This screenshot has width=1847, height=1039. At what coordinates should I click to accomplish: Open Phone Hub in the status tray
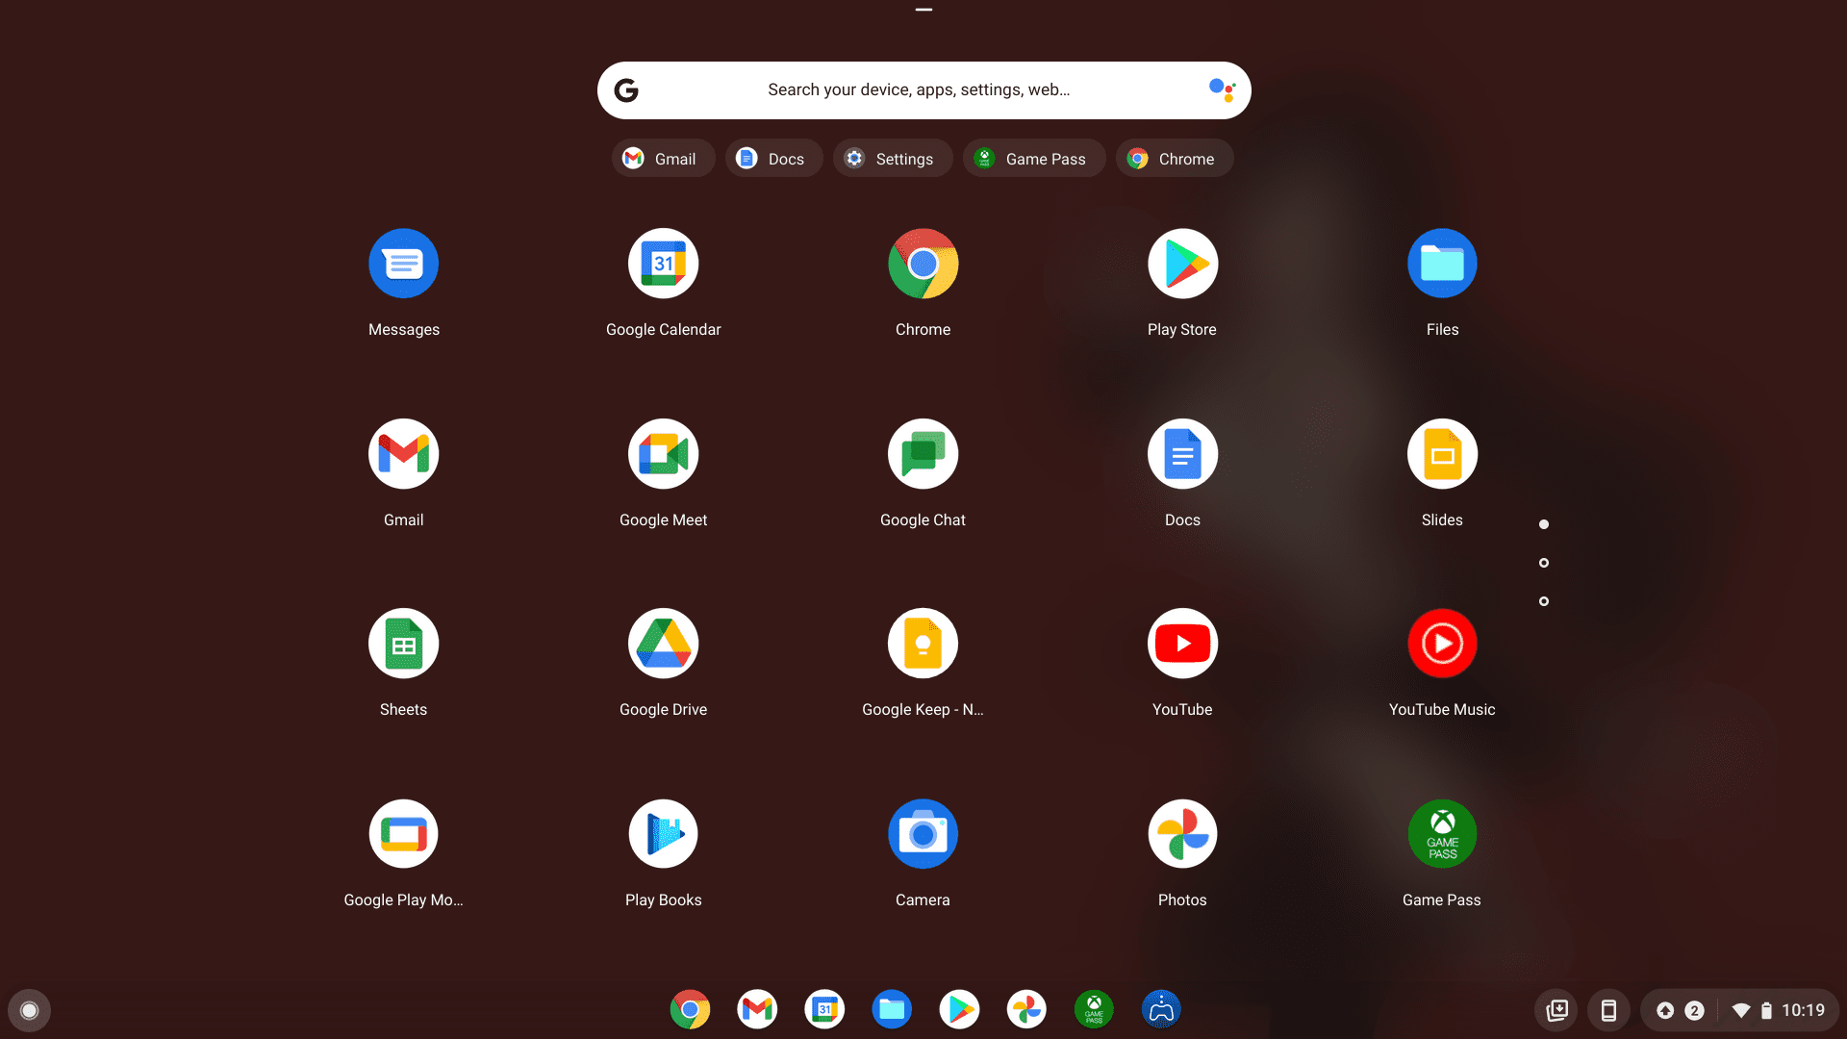(x=1608, y=1010)
